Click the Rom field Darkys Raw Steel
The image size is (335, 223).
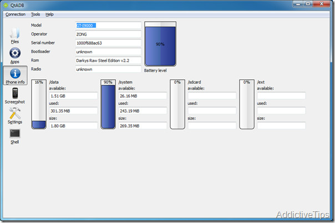click(108, 60)
